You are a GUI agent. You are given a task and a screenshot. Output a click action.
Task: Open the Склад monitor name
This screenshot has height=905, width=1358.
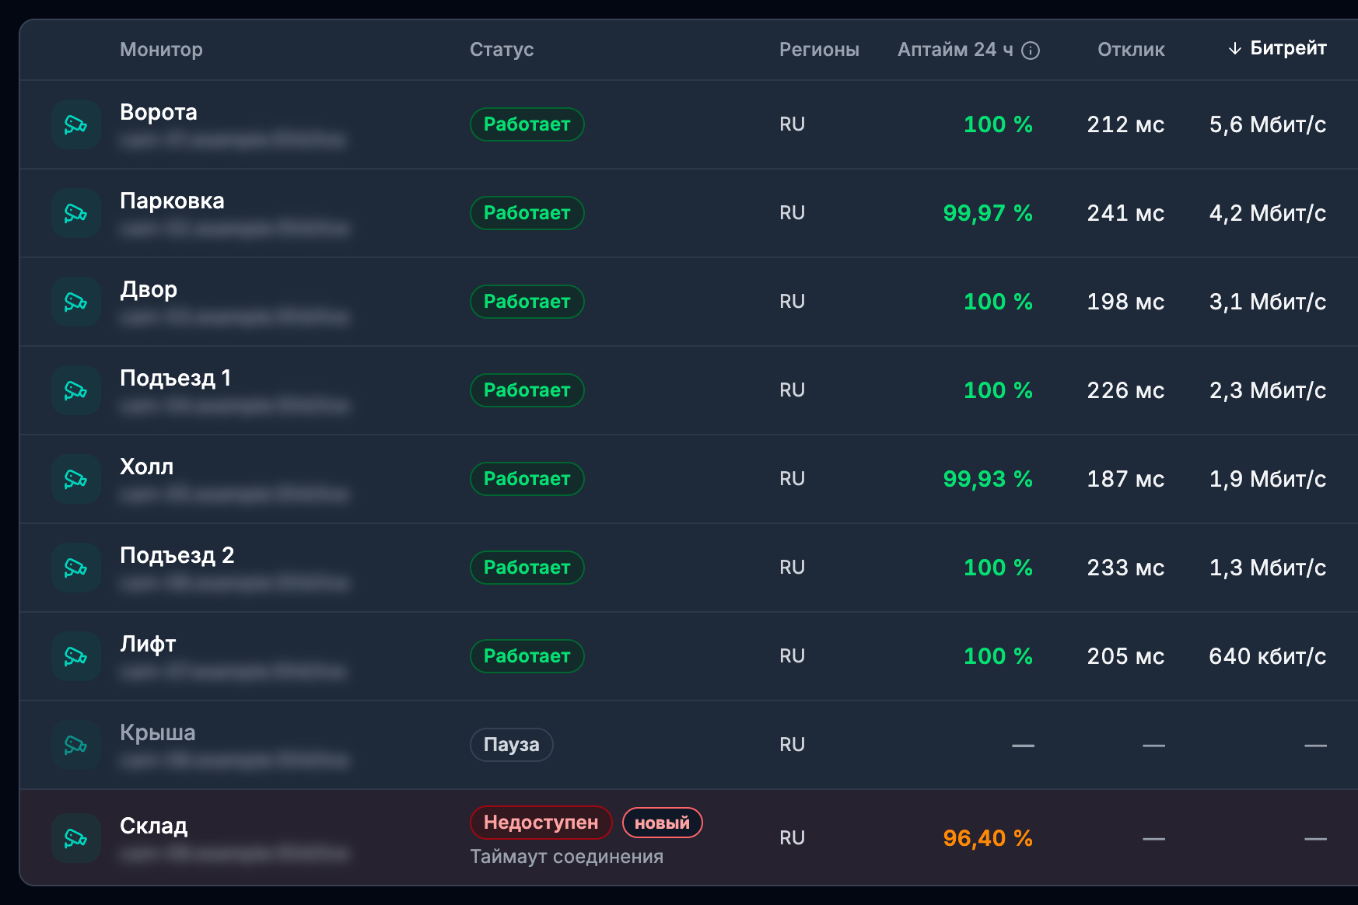pyautogui.click(x=154, y=826)
